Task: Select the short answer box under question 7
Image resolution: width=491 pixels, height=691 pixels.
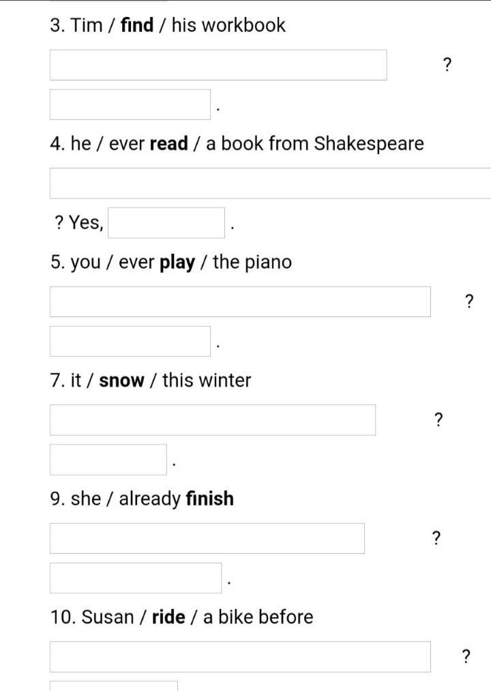Action: coord(108,460)
